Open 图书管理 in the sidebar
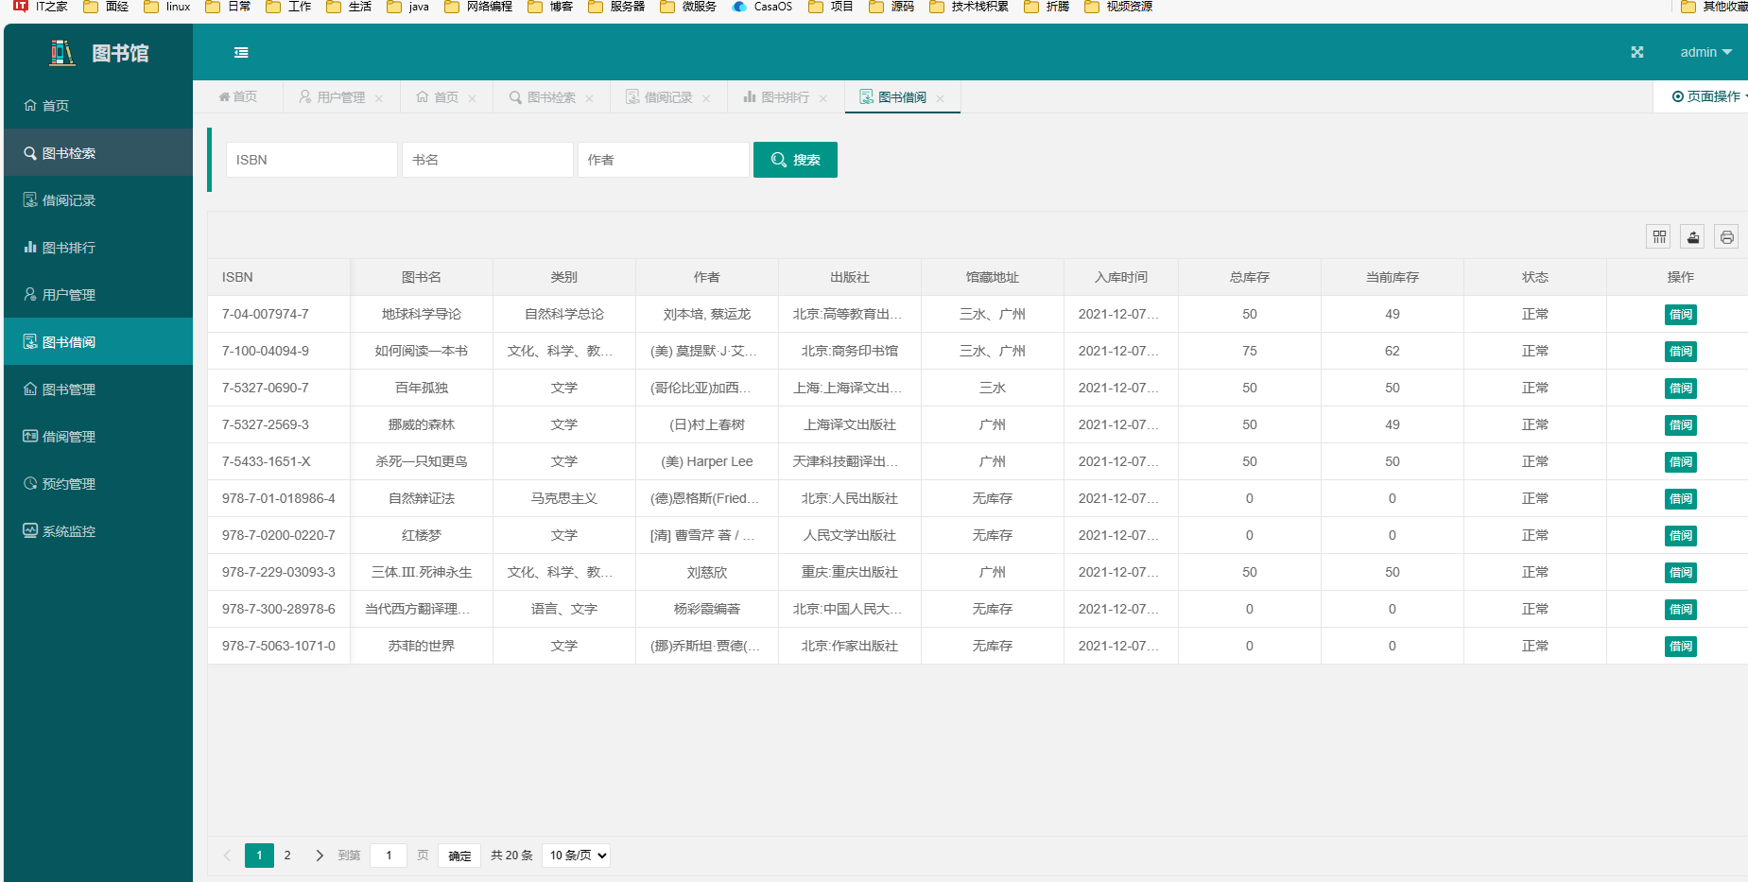Image resolution: width=1748 pixels, height=882 pixels. click(98, 389)
